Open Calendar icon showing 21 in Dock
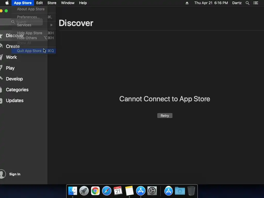This screenshot has height=198, width=264. [x=118, y=191]
